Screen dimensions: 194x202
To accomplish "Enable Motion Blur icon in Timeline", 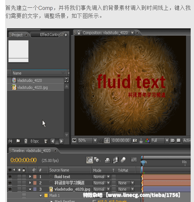I will point(123,160).
